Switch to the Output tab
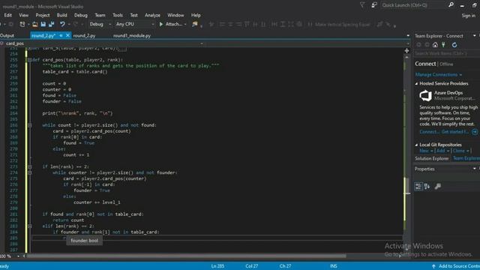 [7, 36]
